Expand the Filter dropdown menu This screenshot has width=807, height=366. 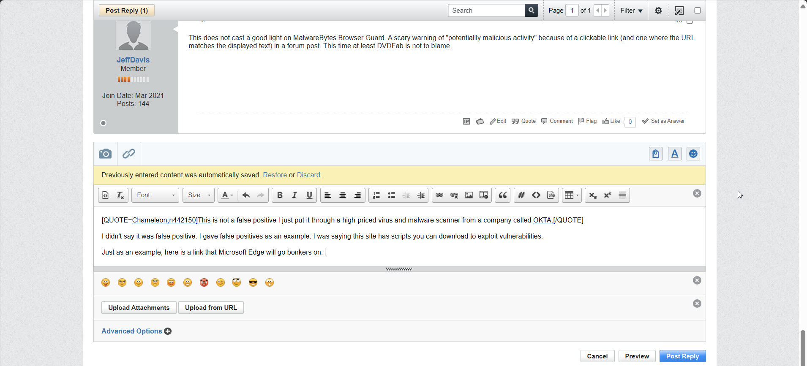point(631,11)
